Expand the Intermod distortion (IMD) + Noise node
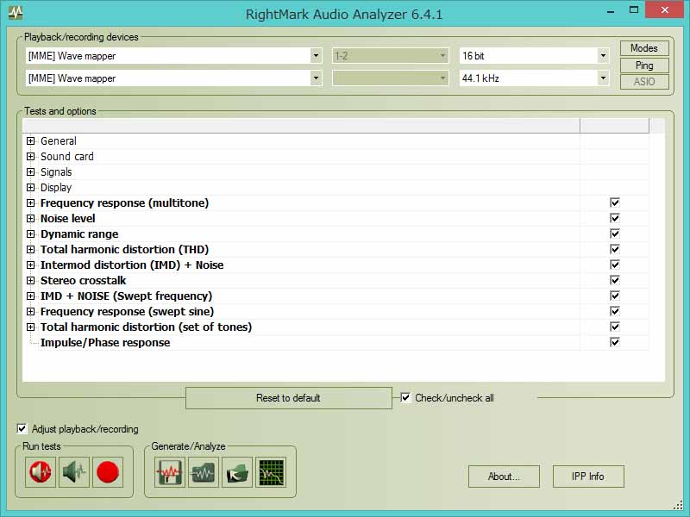The image size is (690, 517). point(30,265)
